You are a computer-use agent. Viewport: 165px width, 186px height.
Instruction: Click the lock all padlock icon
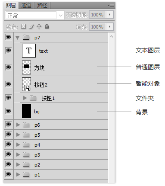pos(47,26)
